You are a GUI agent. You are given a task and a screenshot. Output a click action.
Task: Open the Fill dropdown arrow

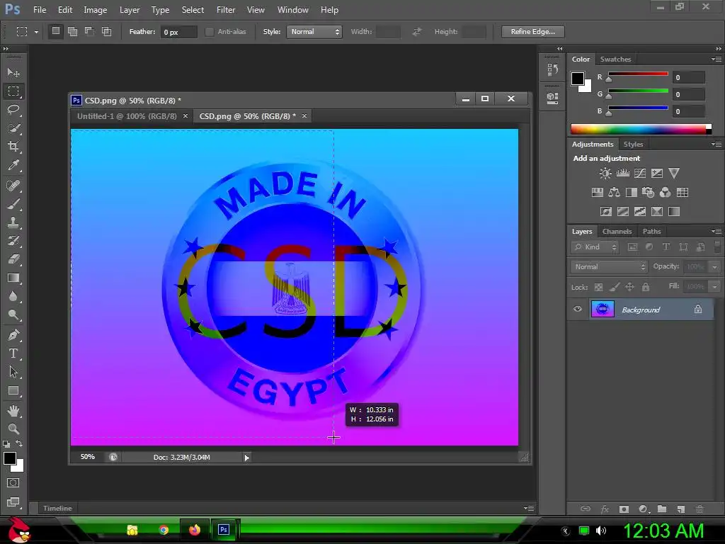tap(715, 287)
